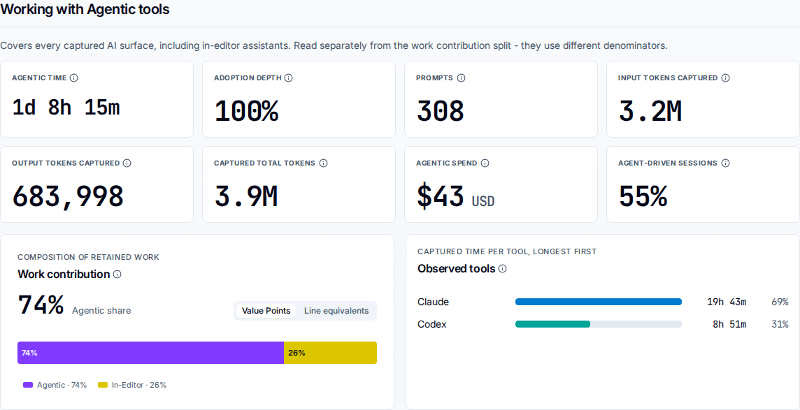Open info icon next to Output Tokens Captured

point(127,163)
